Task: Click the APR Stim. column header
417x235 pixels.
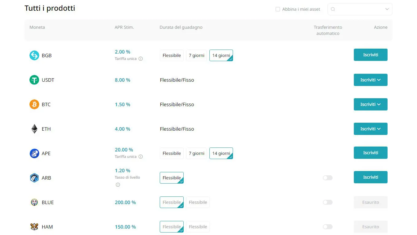Action: [124, 27]
